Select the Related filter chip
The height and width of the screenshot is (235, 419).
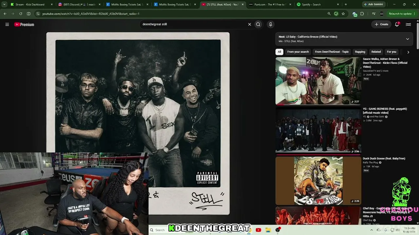pos(376,52)
